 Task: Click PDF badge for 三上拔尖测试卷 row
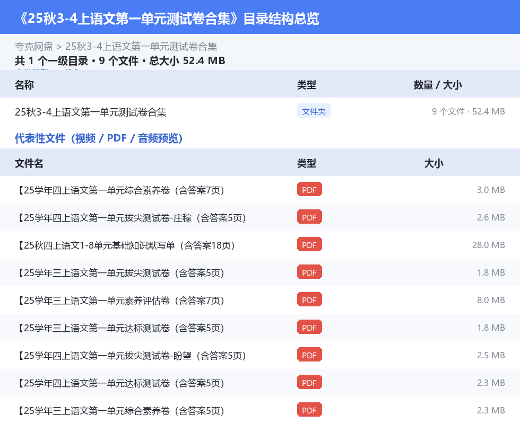coord(309,272)
